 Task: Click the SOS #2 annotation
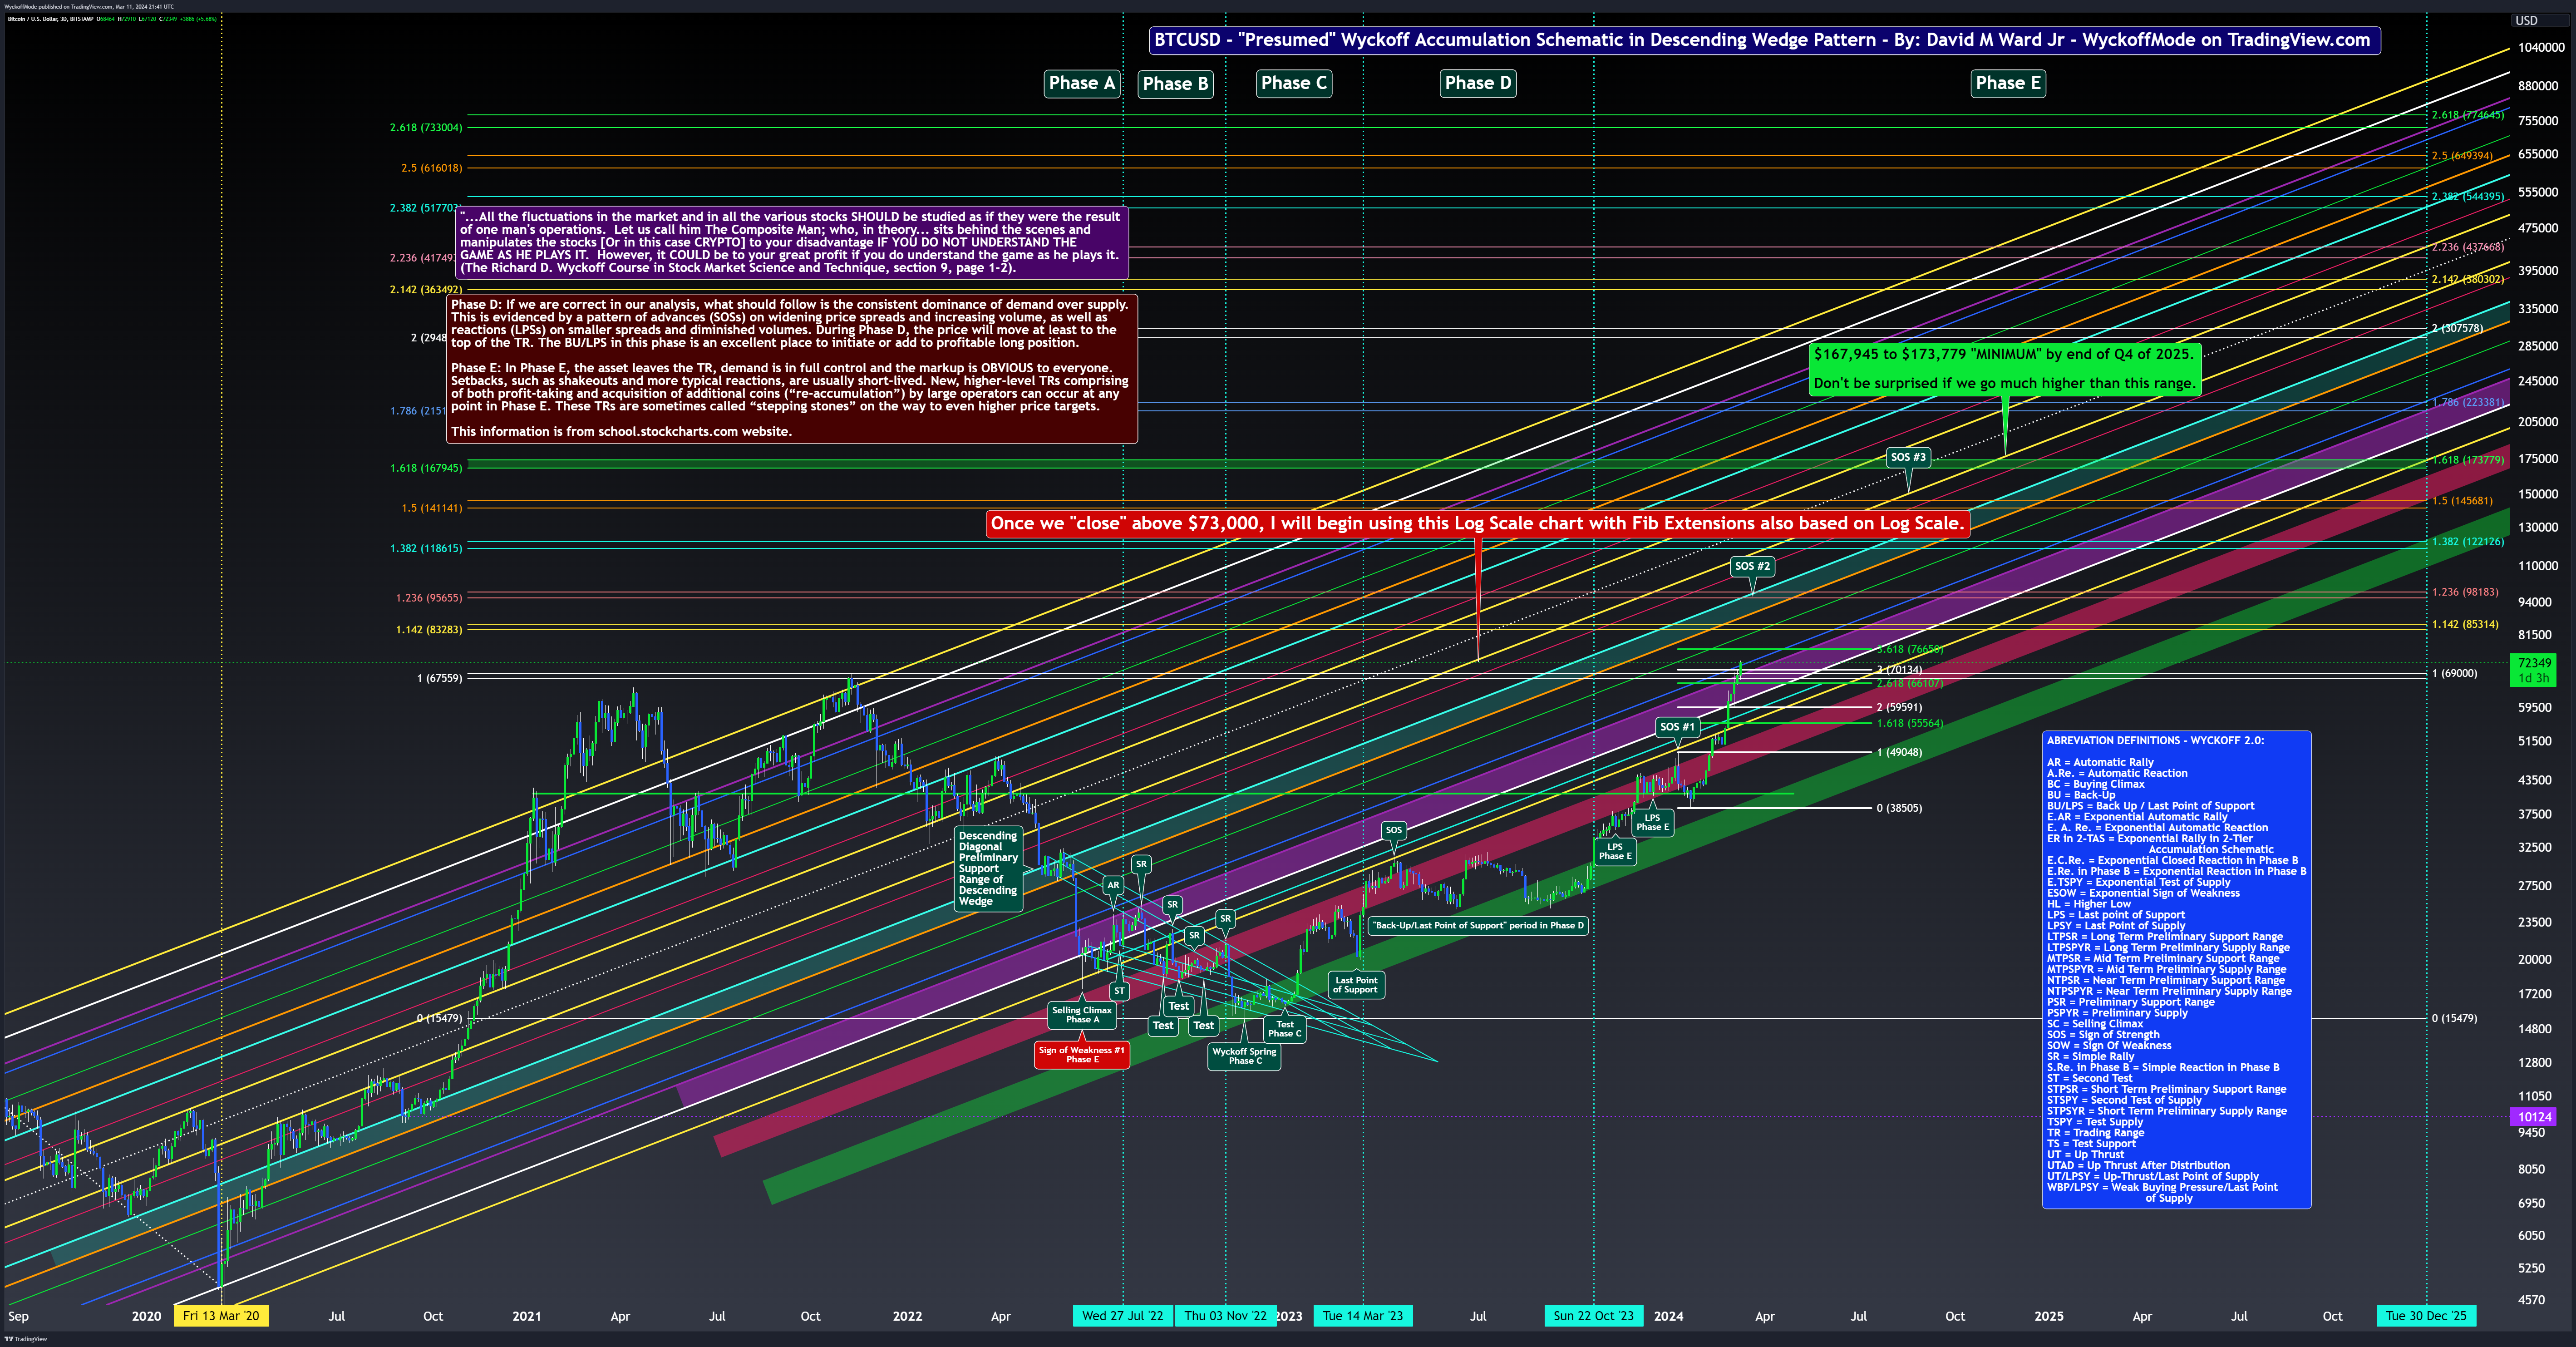coord(1752,566)
